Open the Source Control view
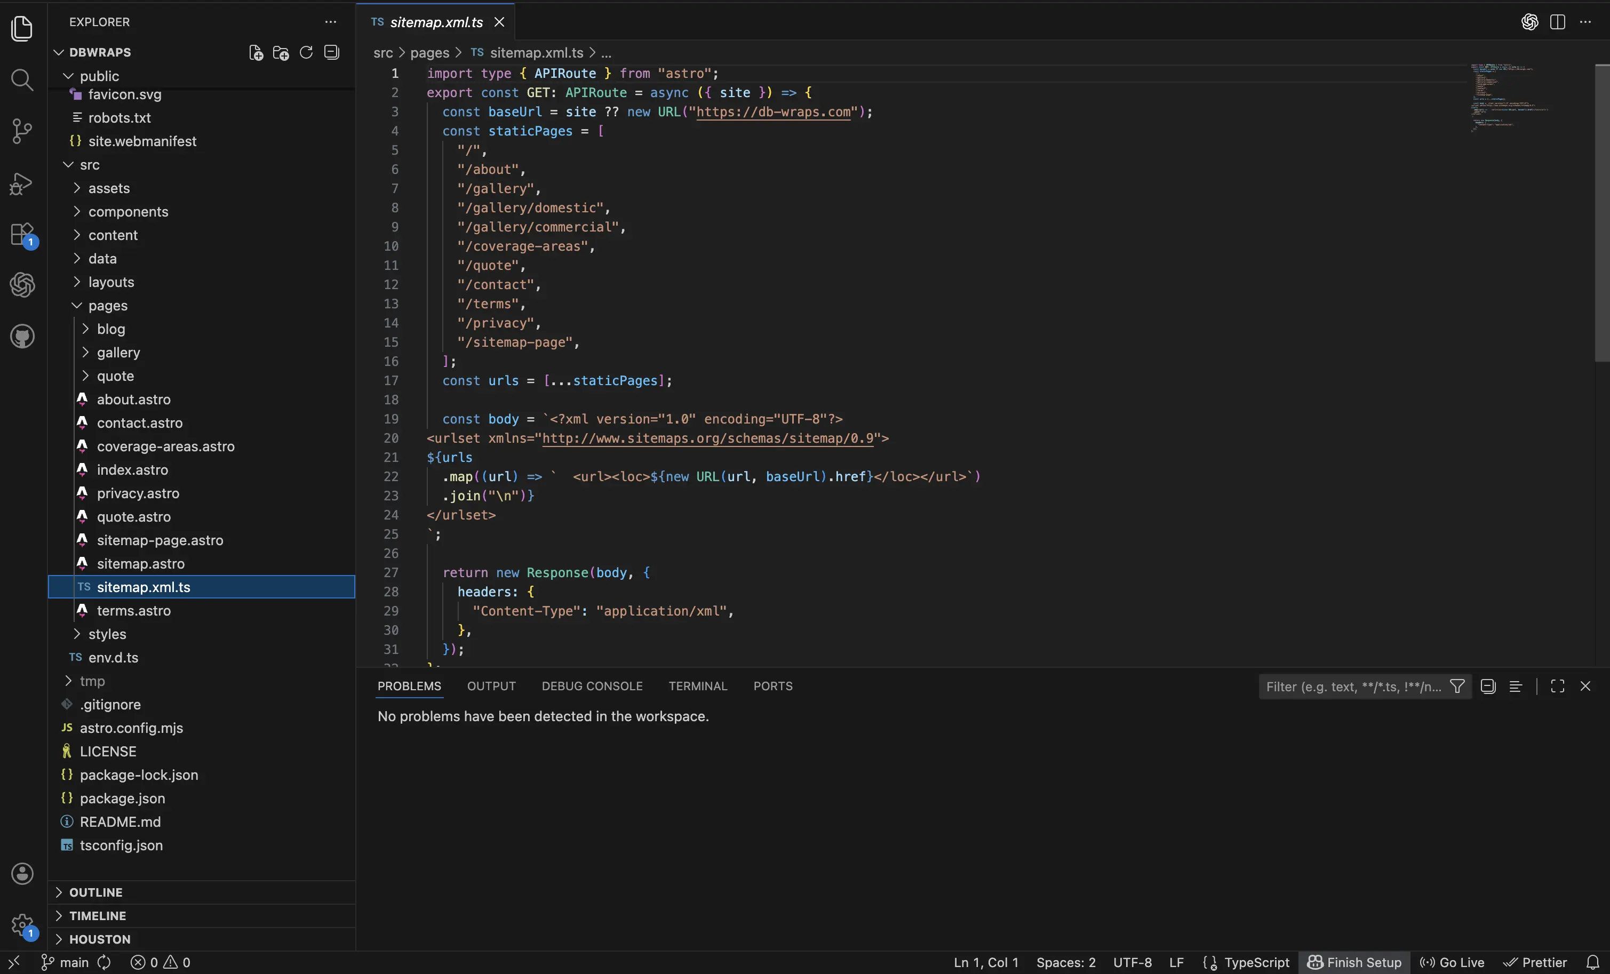Screen dimensions: 1610x974 [x=22, y=131]
